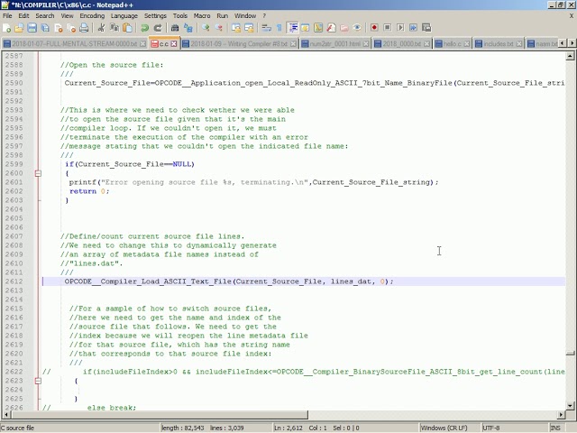Zoom in with the Zoom In icon
577x433 pixels.
[x=206, y=28]
